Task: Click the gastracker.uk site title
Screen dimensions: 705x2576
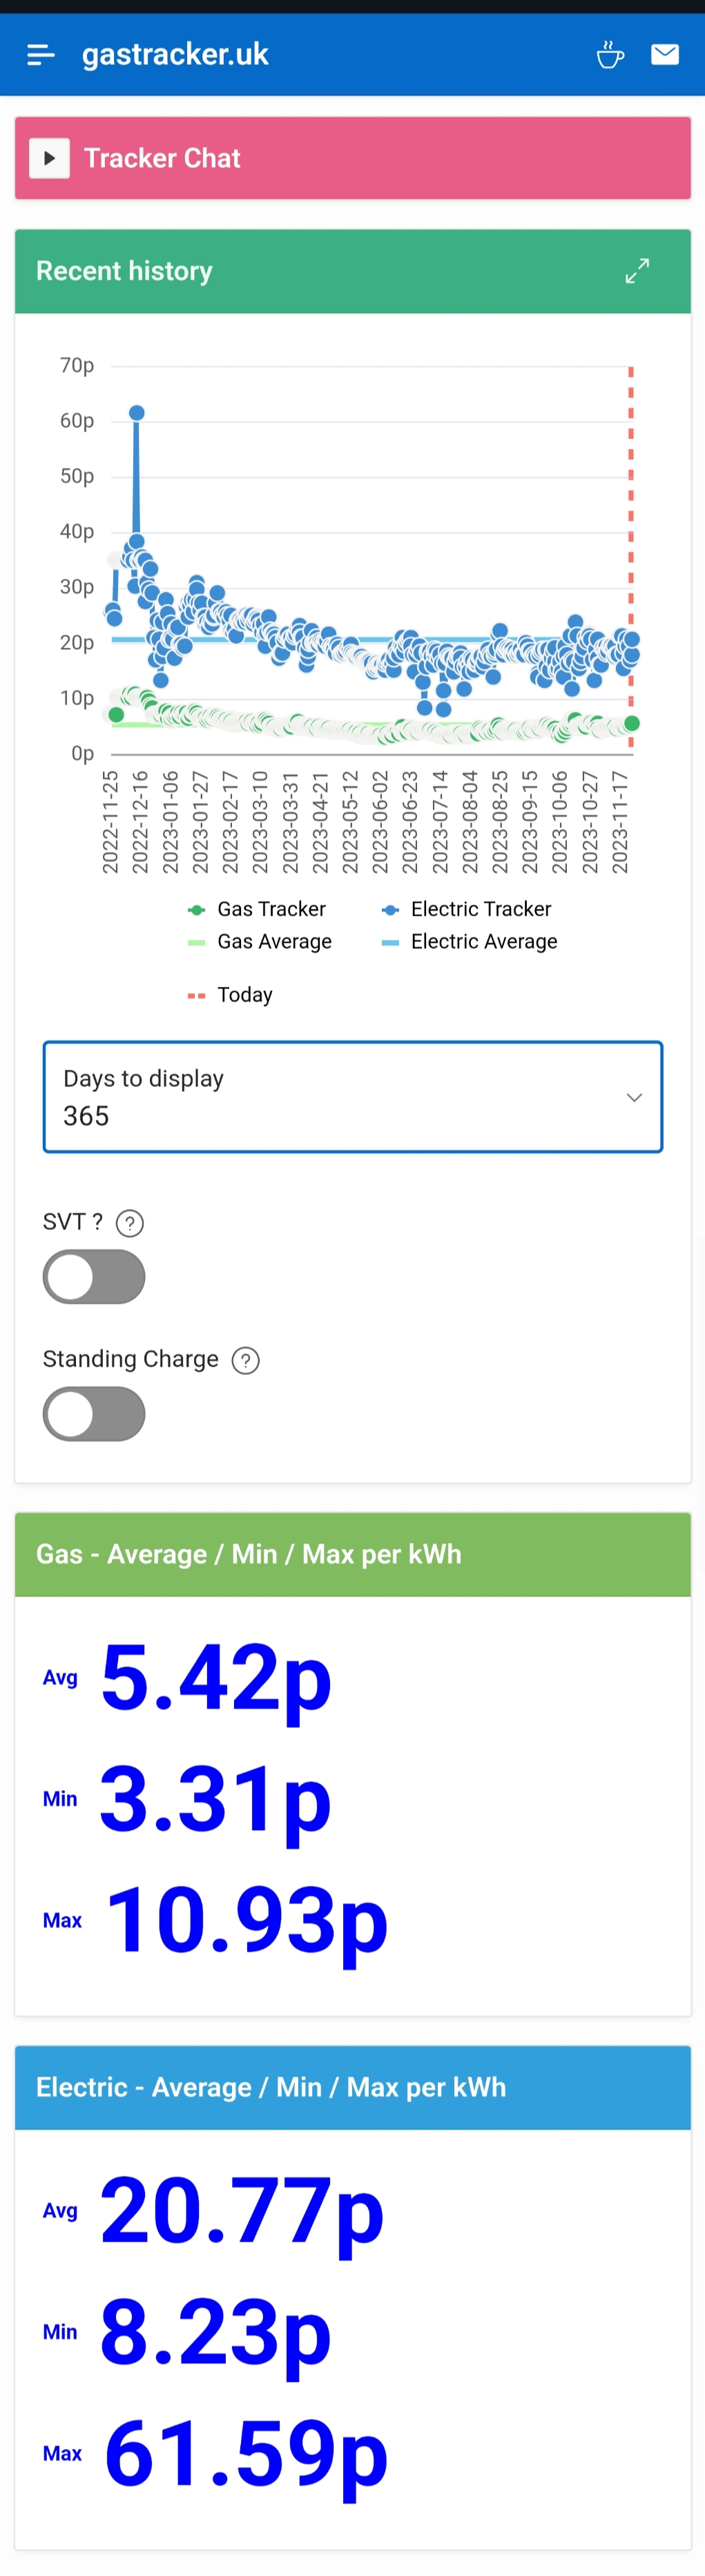Action: pos(175,54)
